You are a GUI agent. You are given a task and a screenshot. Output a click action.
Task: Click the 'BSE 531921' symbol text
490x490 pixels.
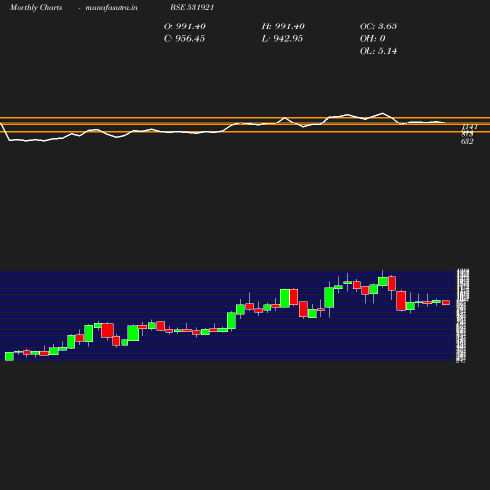(x=192, y=8)
